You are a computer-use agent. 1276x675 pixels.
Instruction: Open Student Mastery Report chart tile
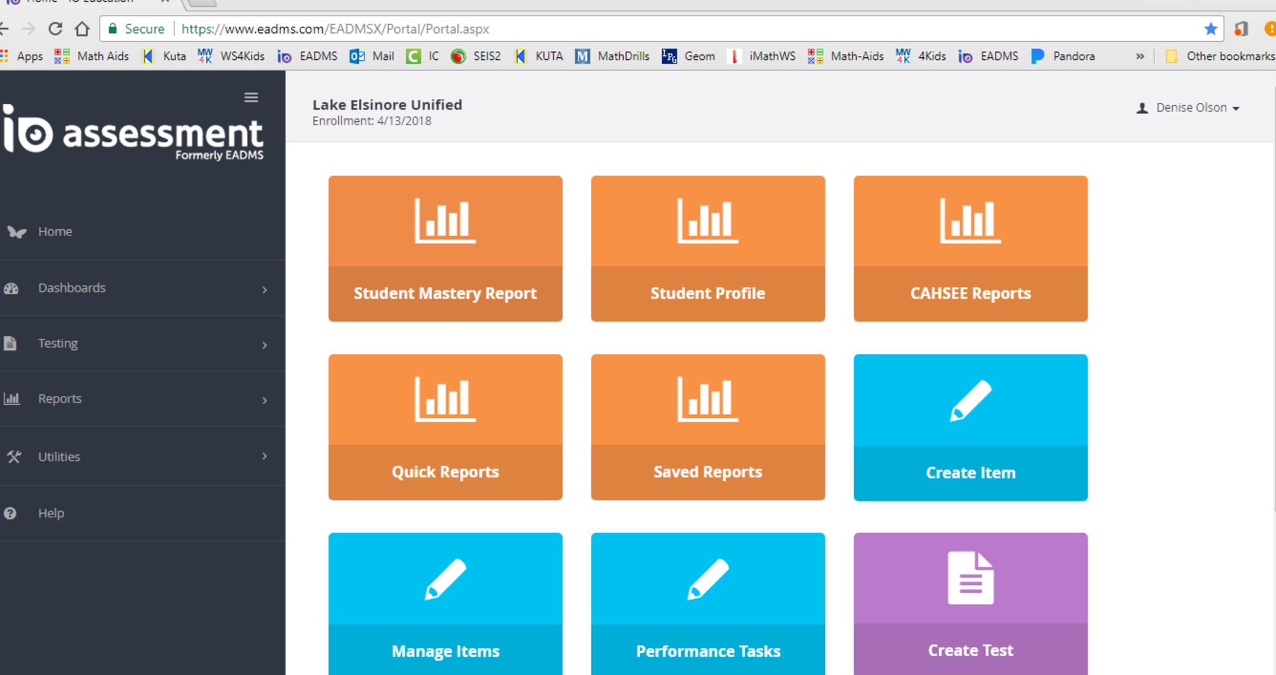coord(445,248)
